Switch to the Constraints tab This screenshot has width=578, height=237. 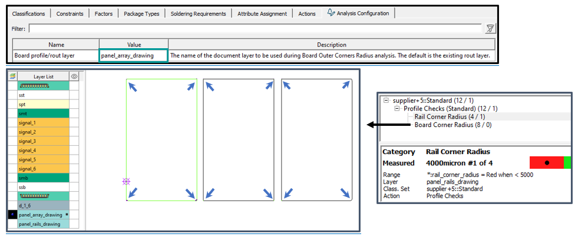tap(70, 14)
